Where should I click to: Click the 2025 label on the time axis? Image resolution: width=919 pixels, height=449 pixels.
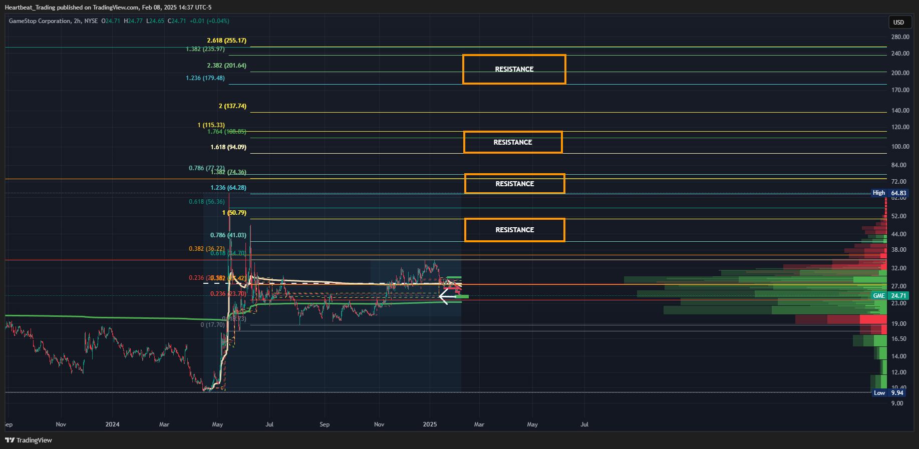click(430, 424)
